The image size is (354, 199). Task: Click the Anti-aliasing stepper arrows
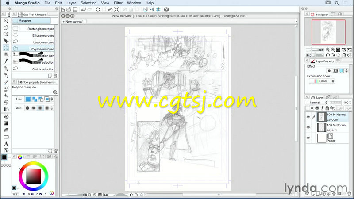pos(52,108)
